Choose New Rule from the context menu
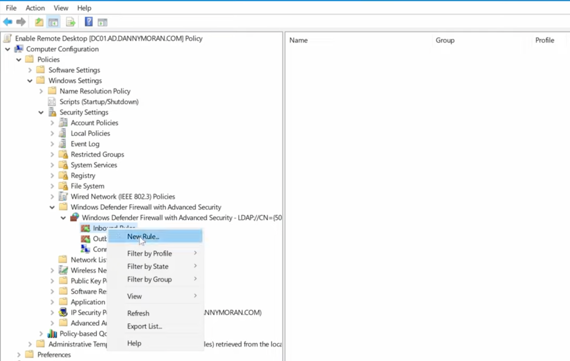This screenshot has height=361, width=570. tap(143, 236)
